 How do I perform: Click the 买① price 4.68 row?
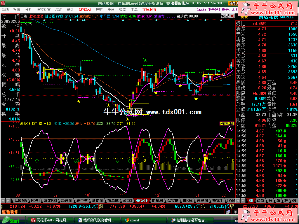[x=267, y=56]
